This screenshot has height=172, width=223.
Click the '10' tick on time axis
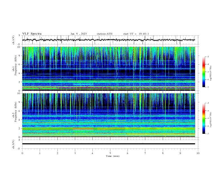[198, 153]
